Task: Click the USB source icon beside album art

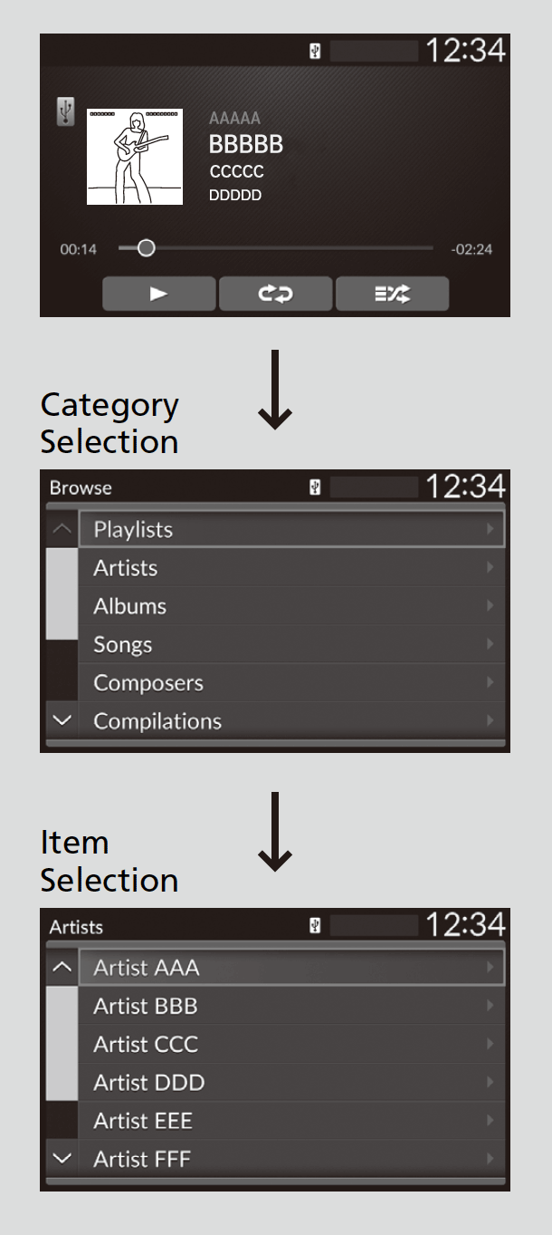Action: coord(65,111)
